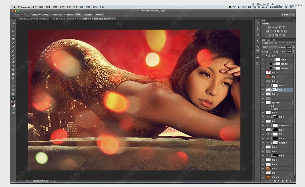
Task: Toggle the 调整窗口大小以满屏显示 checkbox
Action: [x=31, y=15]
